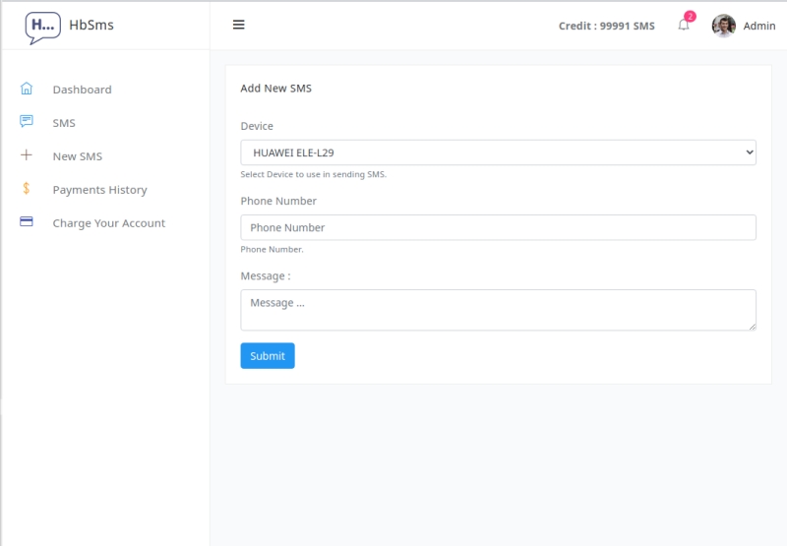The width and height of the screenshot is (787, 546).
Task: Open Charge Your Account page
Action: (108, 223)
